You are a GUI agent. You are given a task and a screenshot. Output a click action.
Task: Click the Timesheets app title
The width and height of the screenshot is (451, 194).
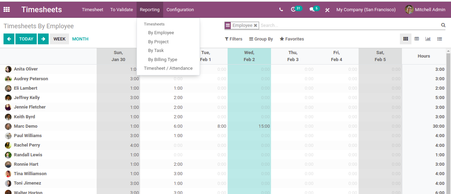tap(42, 10)
